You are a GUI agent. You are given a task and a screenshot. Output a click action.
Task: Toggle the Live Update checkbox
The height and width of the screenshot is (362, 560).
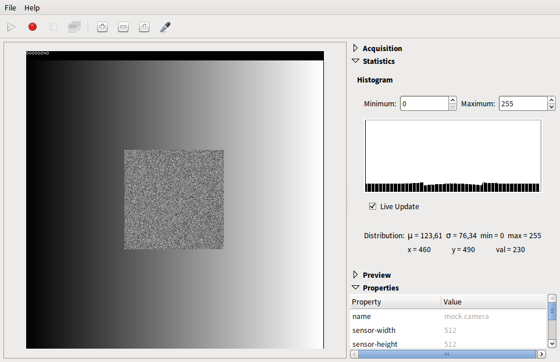point(373,206)
